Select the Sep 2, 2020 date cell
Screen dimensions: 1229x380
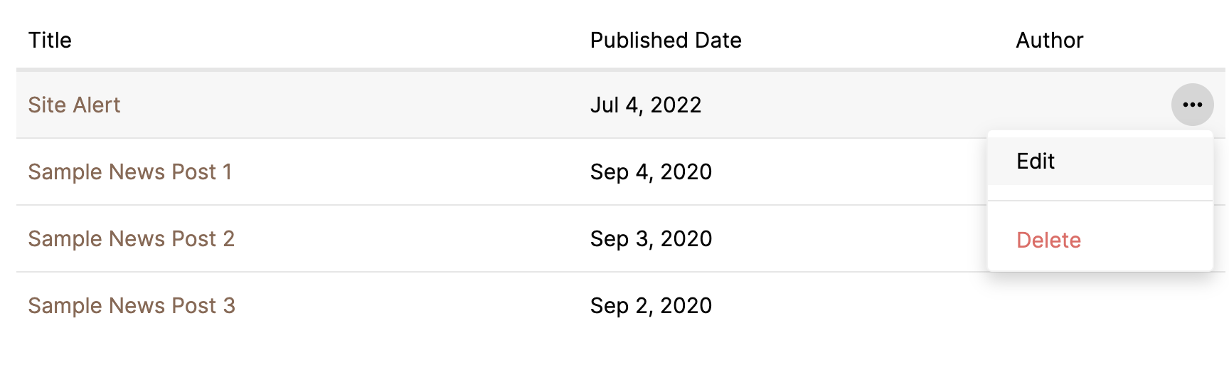click(x=651, y=306)
